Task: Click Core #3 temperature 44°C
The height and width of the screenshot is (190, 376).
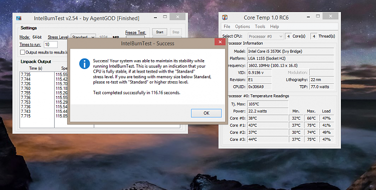Action: pos(268,139)
